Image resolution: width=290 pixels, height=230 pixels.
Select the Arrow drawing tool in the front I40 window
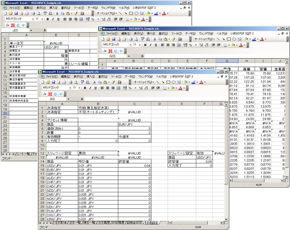pyautogui.click(x=163, y=82)
